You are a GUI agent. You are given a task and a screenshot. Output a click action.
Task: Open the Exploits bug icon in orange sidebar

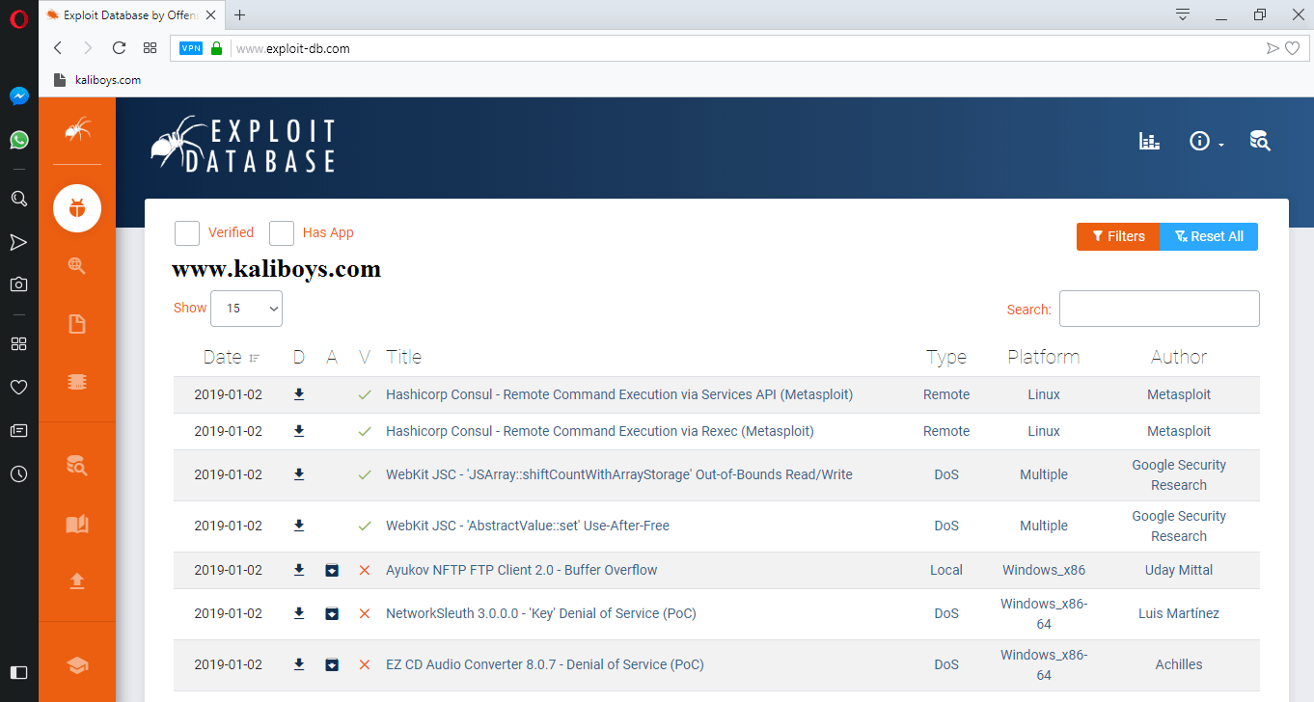(x=77, y=208)
